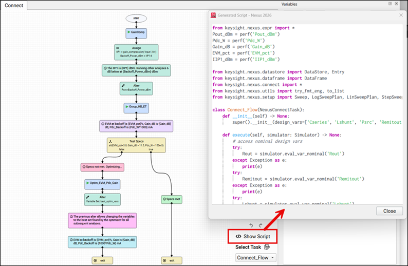Click the def execute line in script
Viewport: 408px width, 266px height.
pos(282,135)
